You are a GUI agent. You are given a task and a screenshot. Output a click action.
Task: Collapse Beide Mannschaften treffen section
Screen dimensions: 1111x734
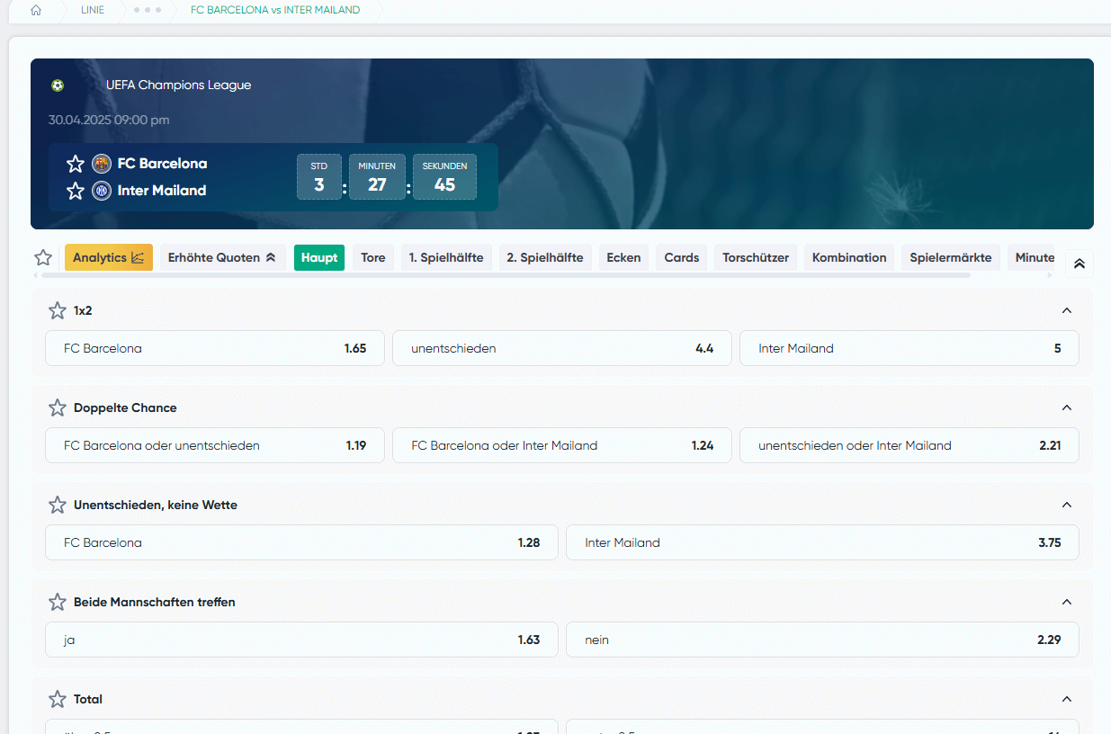point(1067,602)
